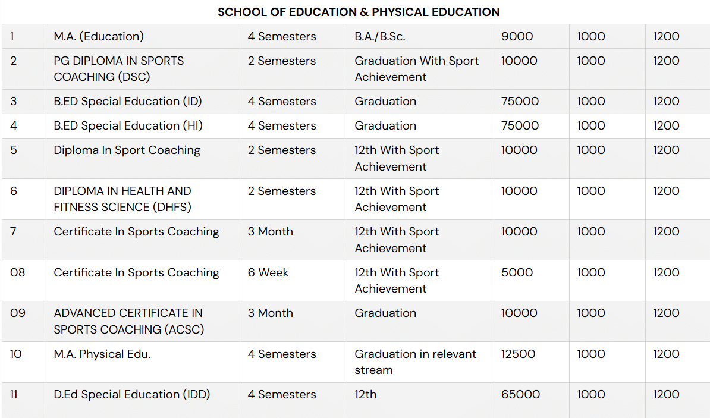Click the 65000 fee for D.Ed
The width and height of the screenshot is (710, 418).
tap(520, 394)
